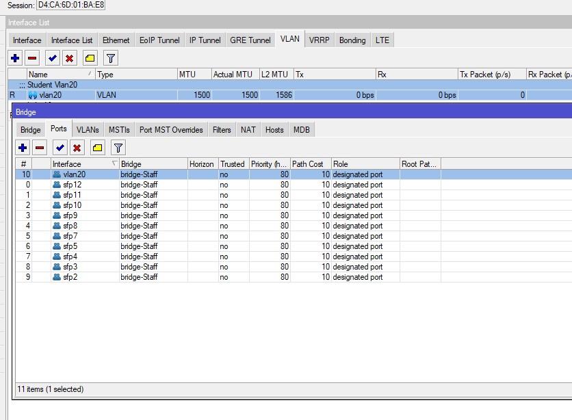Open the MDB tab
This screenshot has height=420, width=572.
click(302, 130)
